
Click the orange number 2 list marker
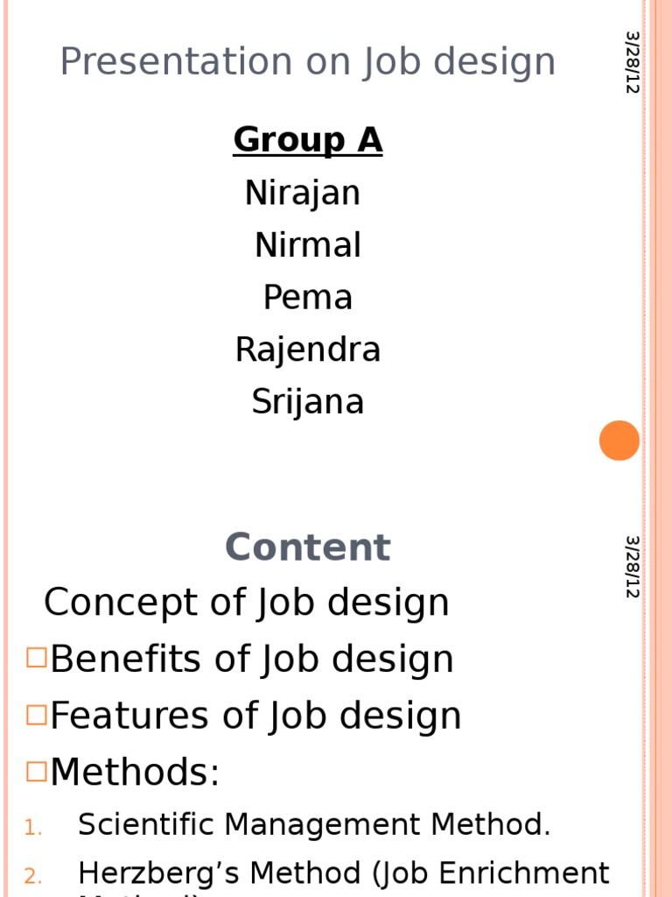click(x=32, y=876)
